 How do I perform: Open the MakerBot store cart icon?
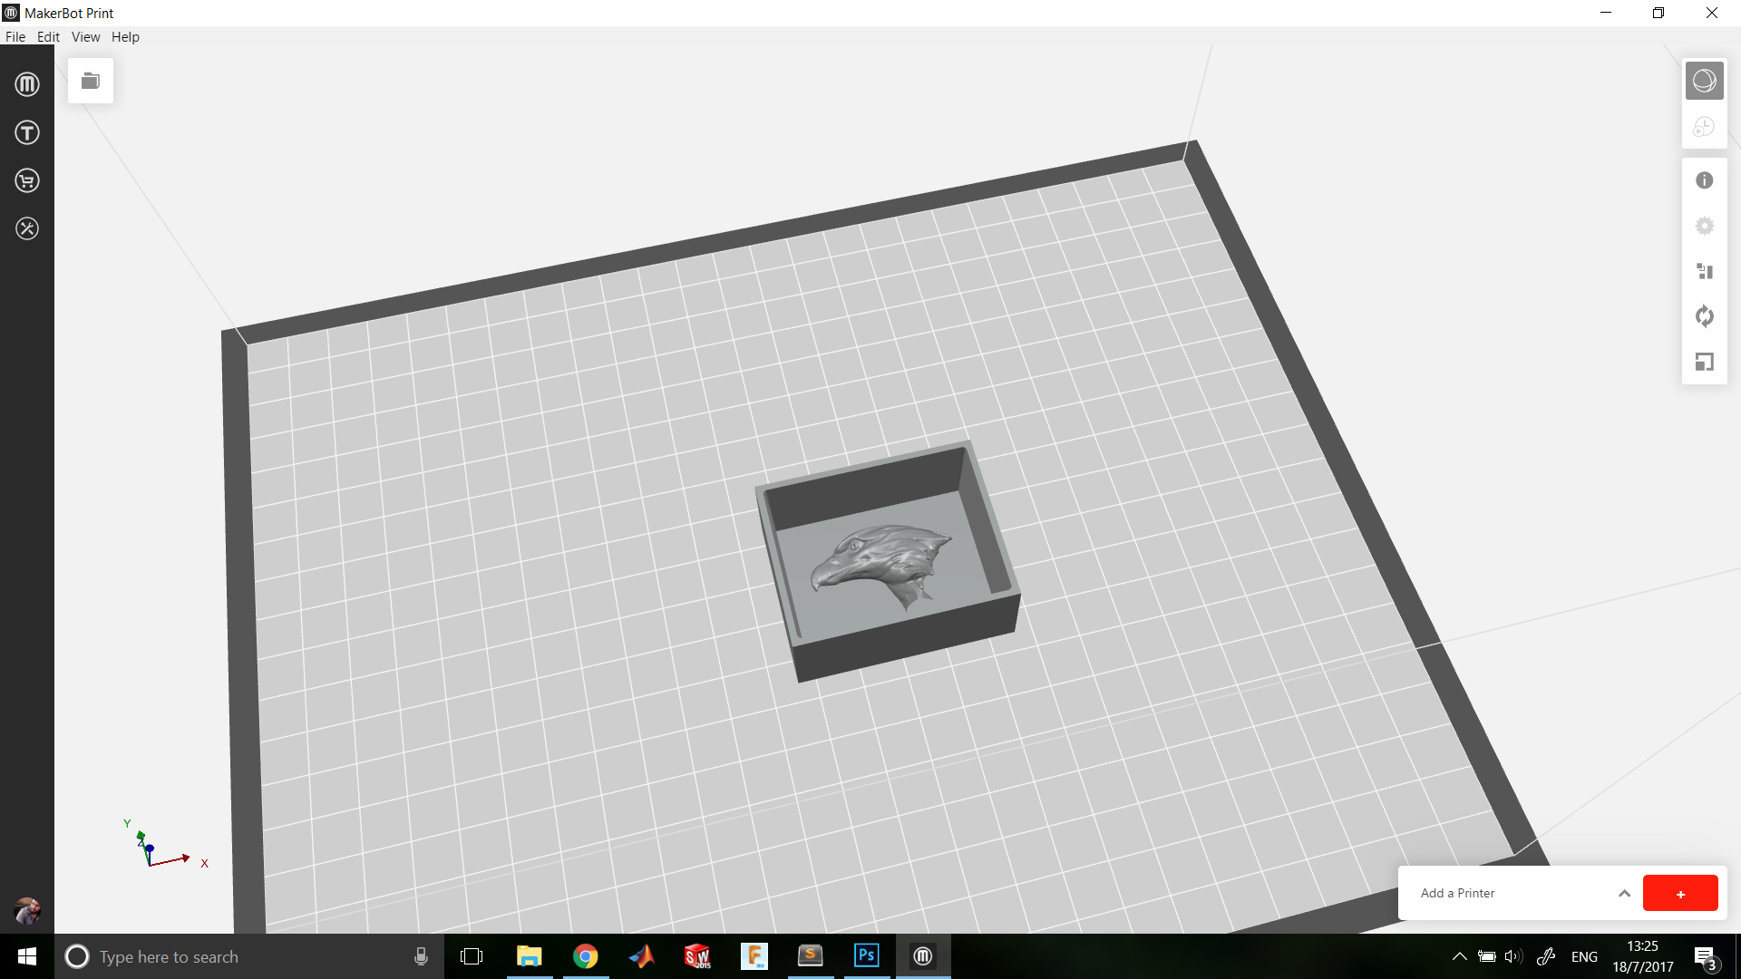point(27,180)
